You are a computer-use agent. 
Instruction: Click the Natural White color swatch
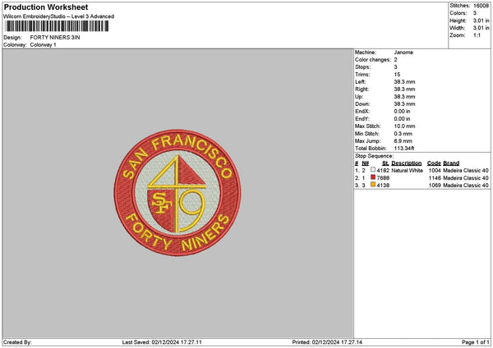click(x=373, y=170)
